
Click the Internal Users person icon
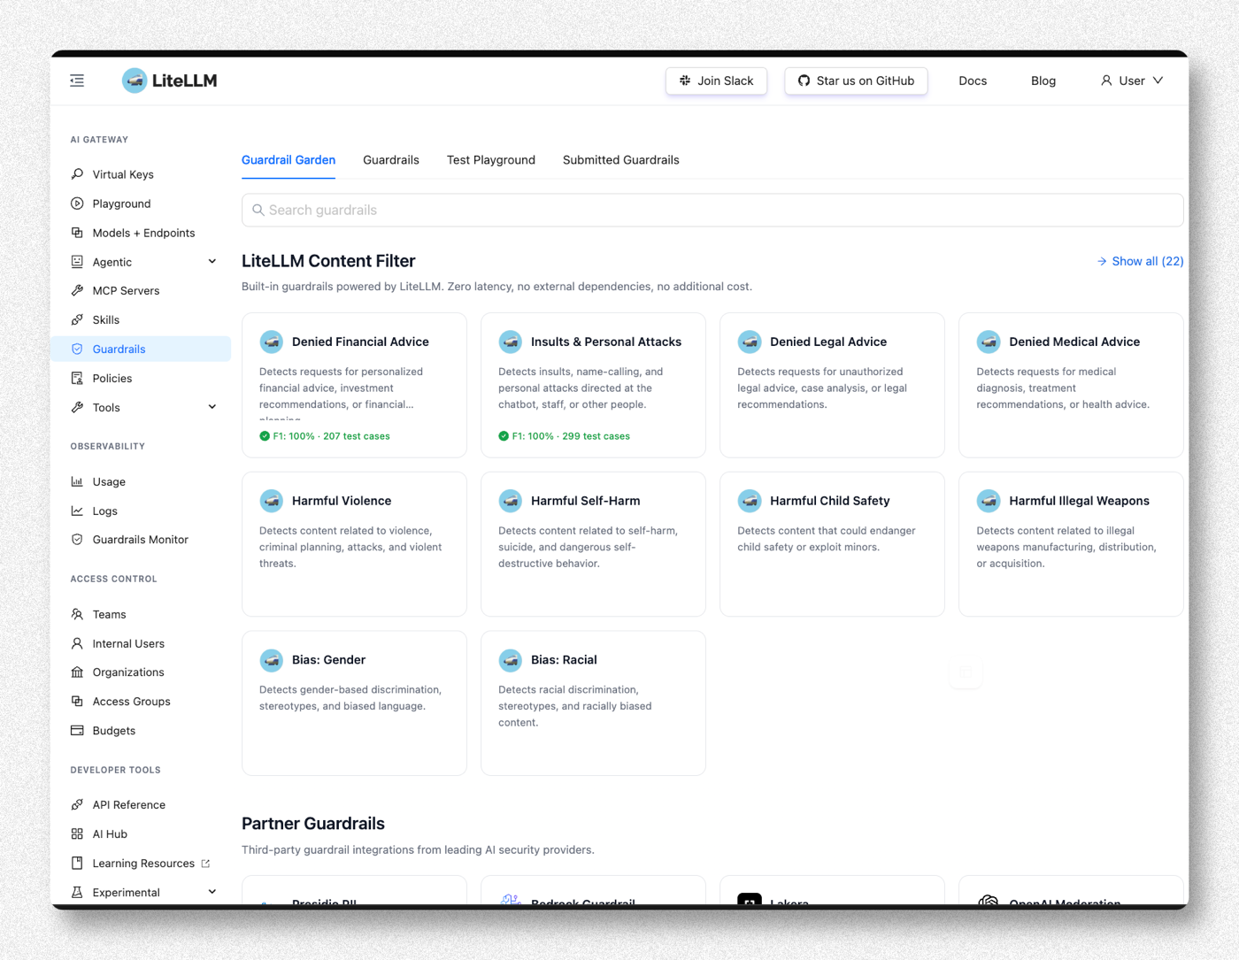pyautogui.click(x=77, y=643)
